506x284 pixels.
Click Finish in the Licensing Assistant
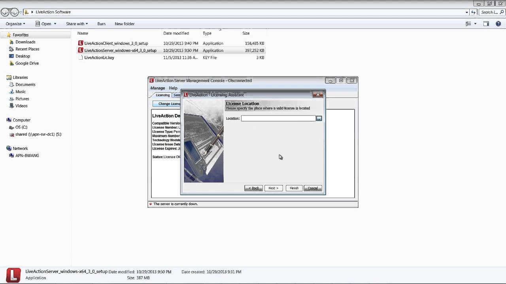click(294, 188)
